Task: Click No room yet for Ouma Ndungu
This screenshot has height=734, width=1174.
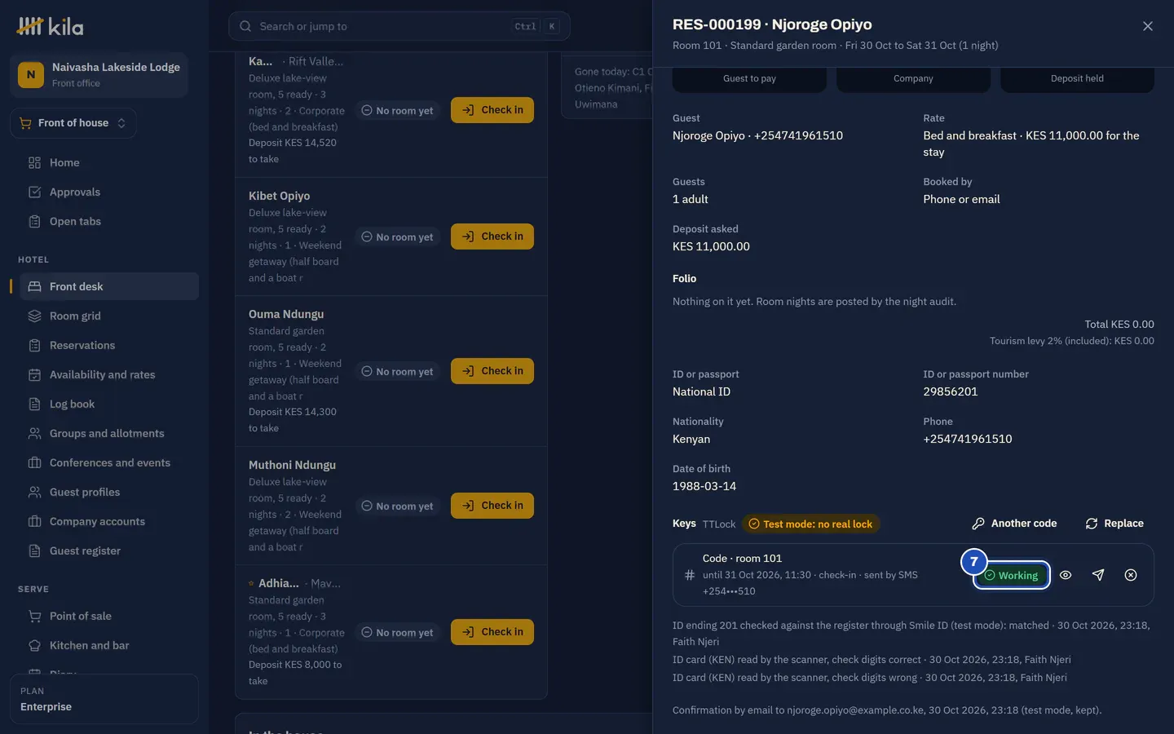Action: pyautogui.click(x=398, y=371)
